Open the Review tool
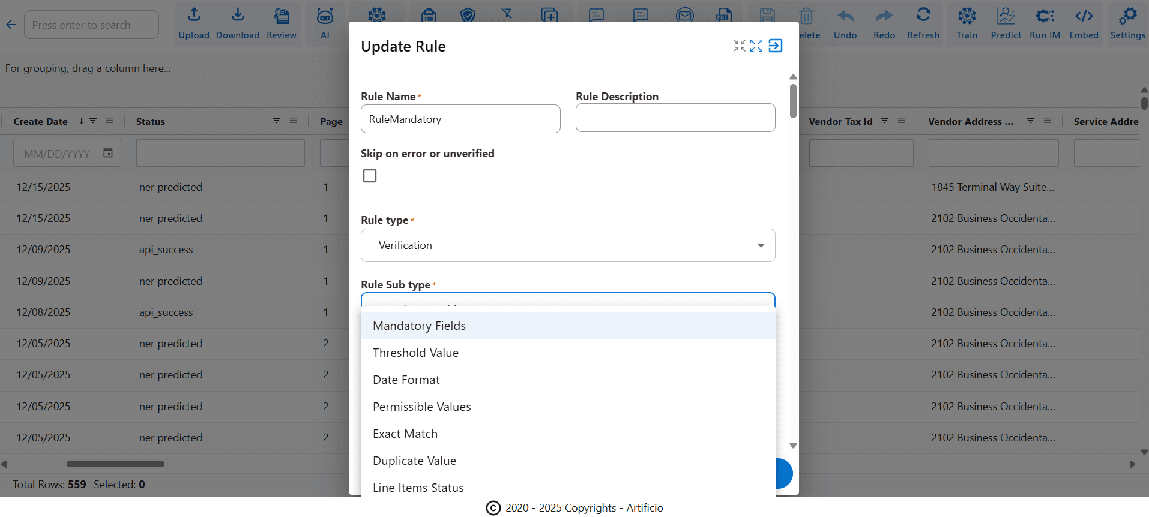This screenshot has height=517, width=1149. [281, 24]
